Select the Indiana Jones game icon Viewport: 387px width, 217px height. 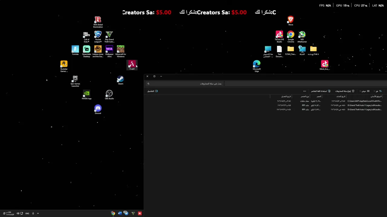pos(98,52)
